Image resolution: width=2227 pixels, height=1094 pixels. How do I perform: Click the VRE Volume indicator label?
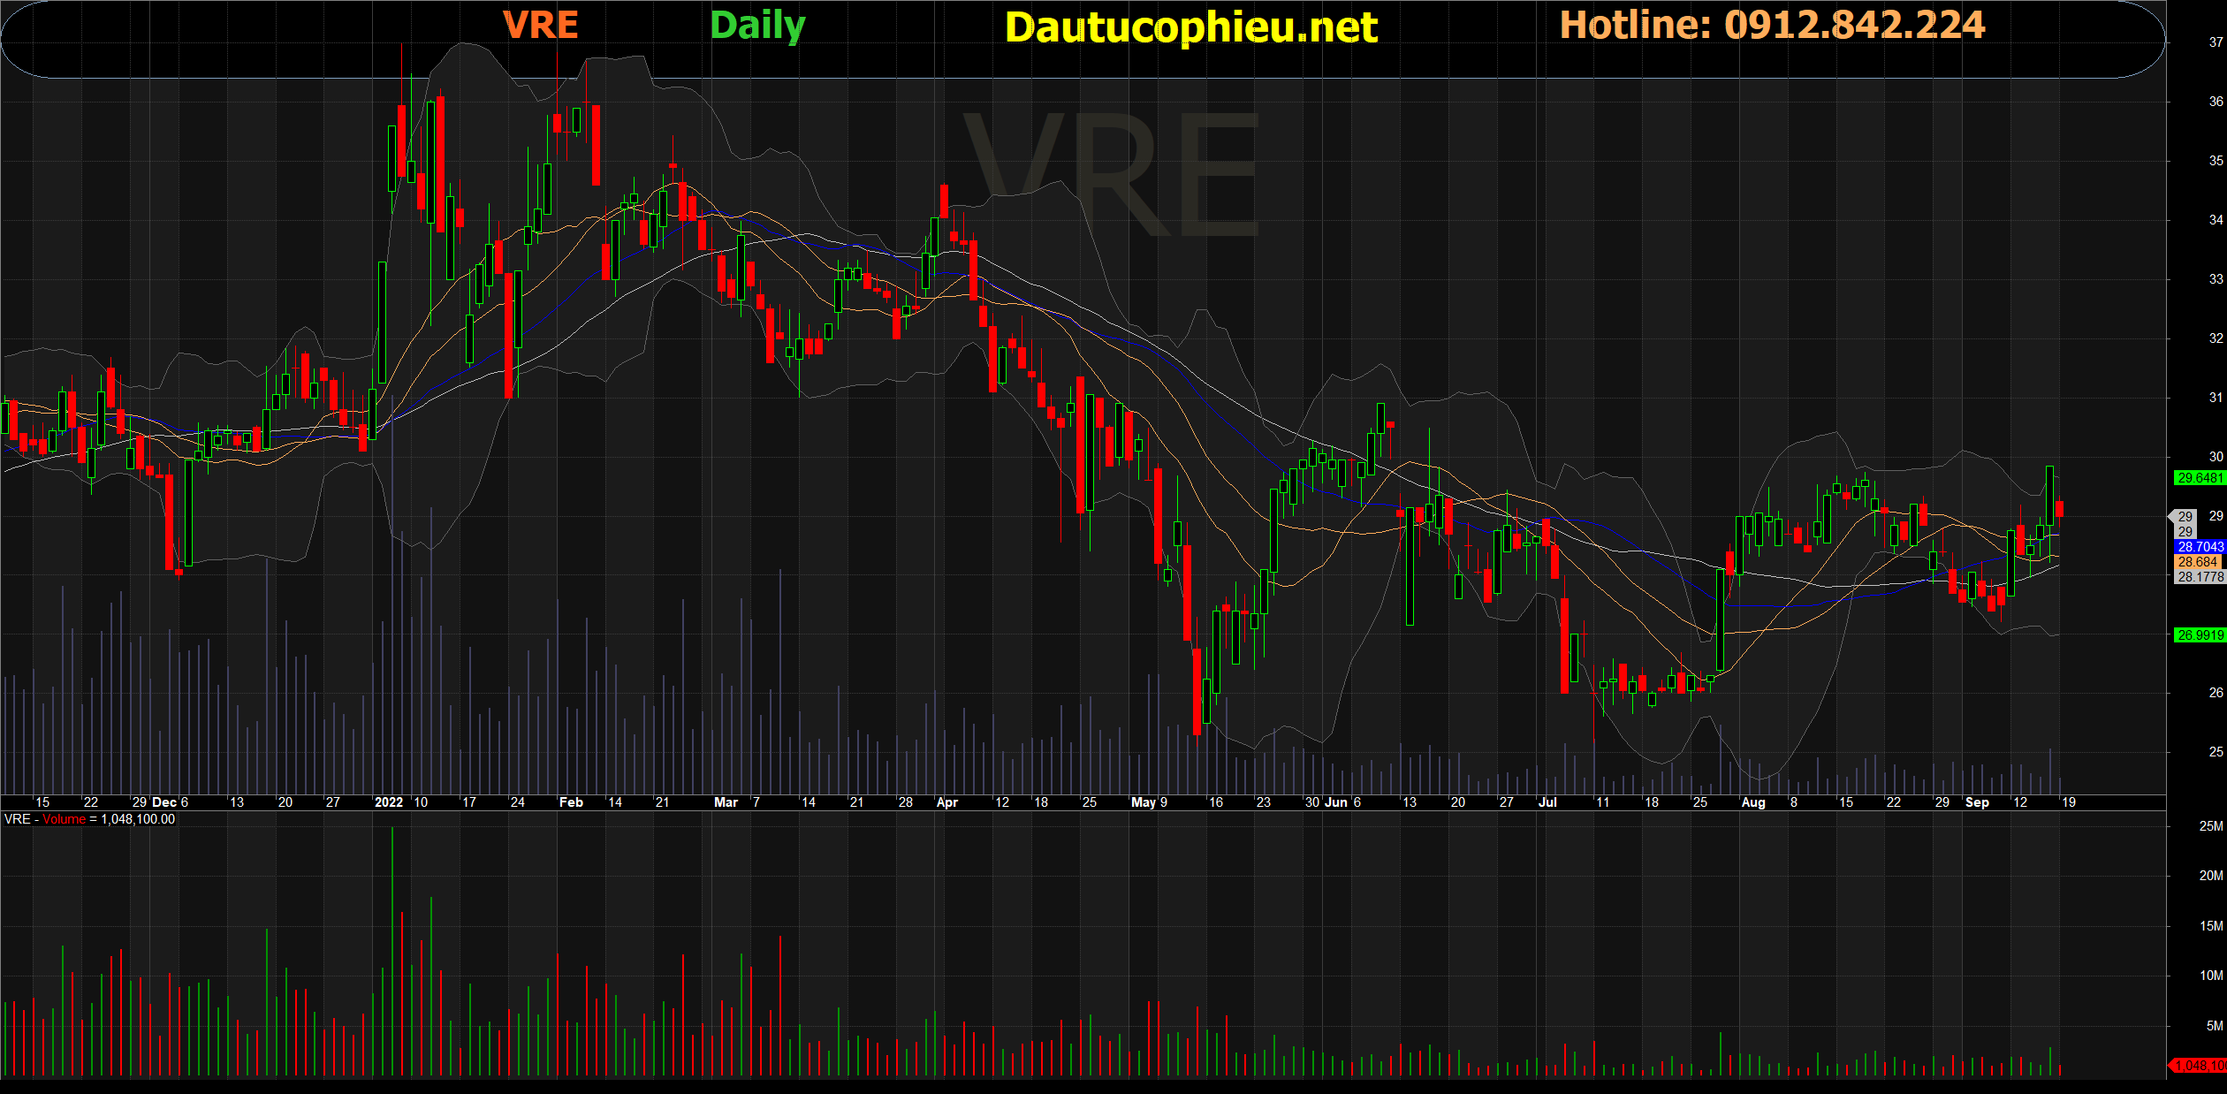click(89, 819)
